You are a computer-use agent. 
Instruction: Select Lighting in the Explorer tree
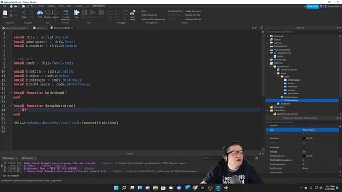[277, 43]
